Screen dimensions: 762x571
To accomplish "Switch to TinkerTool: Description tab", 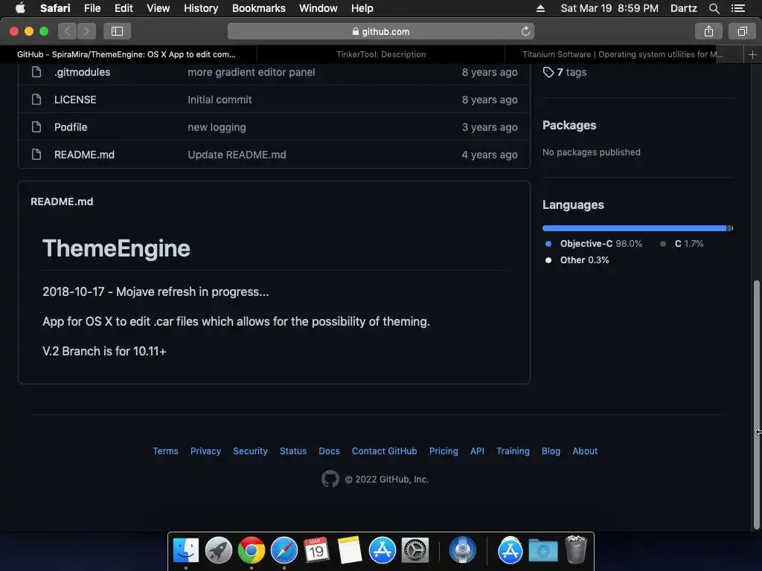I will (x=381, y=54).
